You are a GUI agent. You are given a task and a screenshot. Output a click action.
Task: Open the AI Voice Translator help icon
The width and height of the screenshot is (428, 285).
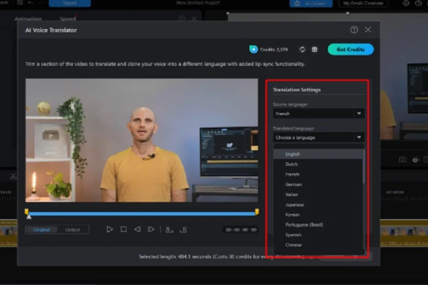pyautogui.click(x=354, y=30)
